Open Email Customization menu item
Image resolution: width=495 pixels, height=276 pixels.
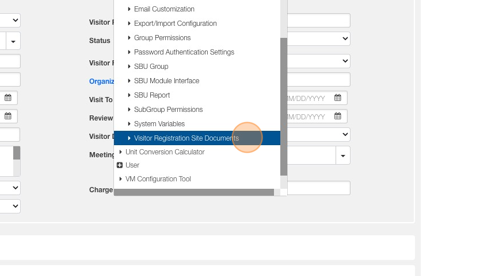[164, 9]
